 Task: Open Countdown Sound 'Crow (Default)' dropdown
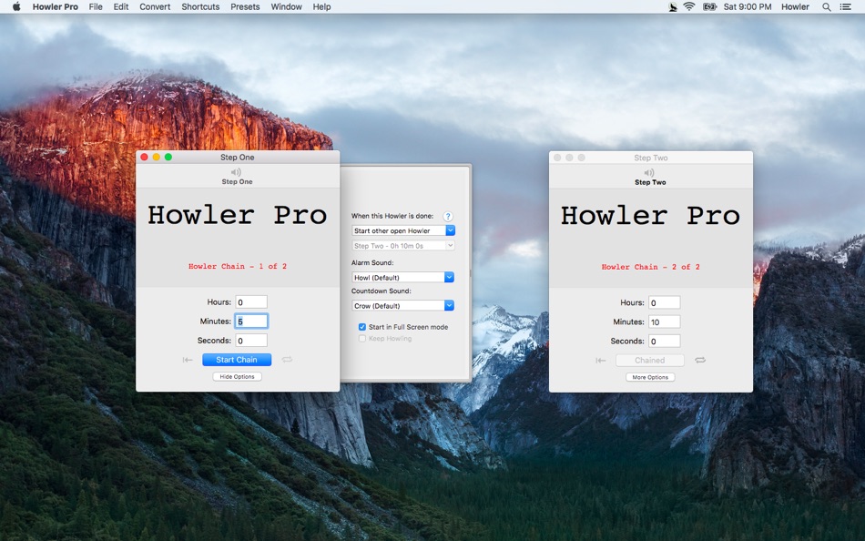(x=402, y=305)
